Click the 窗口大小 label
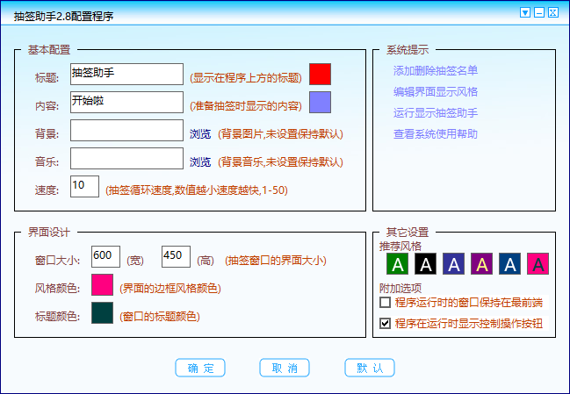 click(x=57, y=261)
